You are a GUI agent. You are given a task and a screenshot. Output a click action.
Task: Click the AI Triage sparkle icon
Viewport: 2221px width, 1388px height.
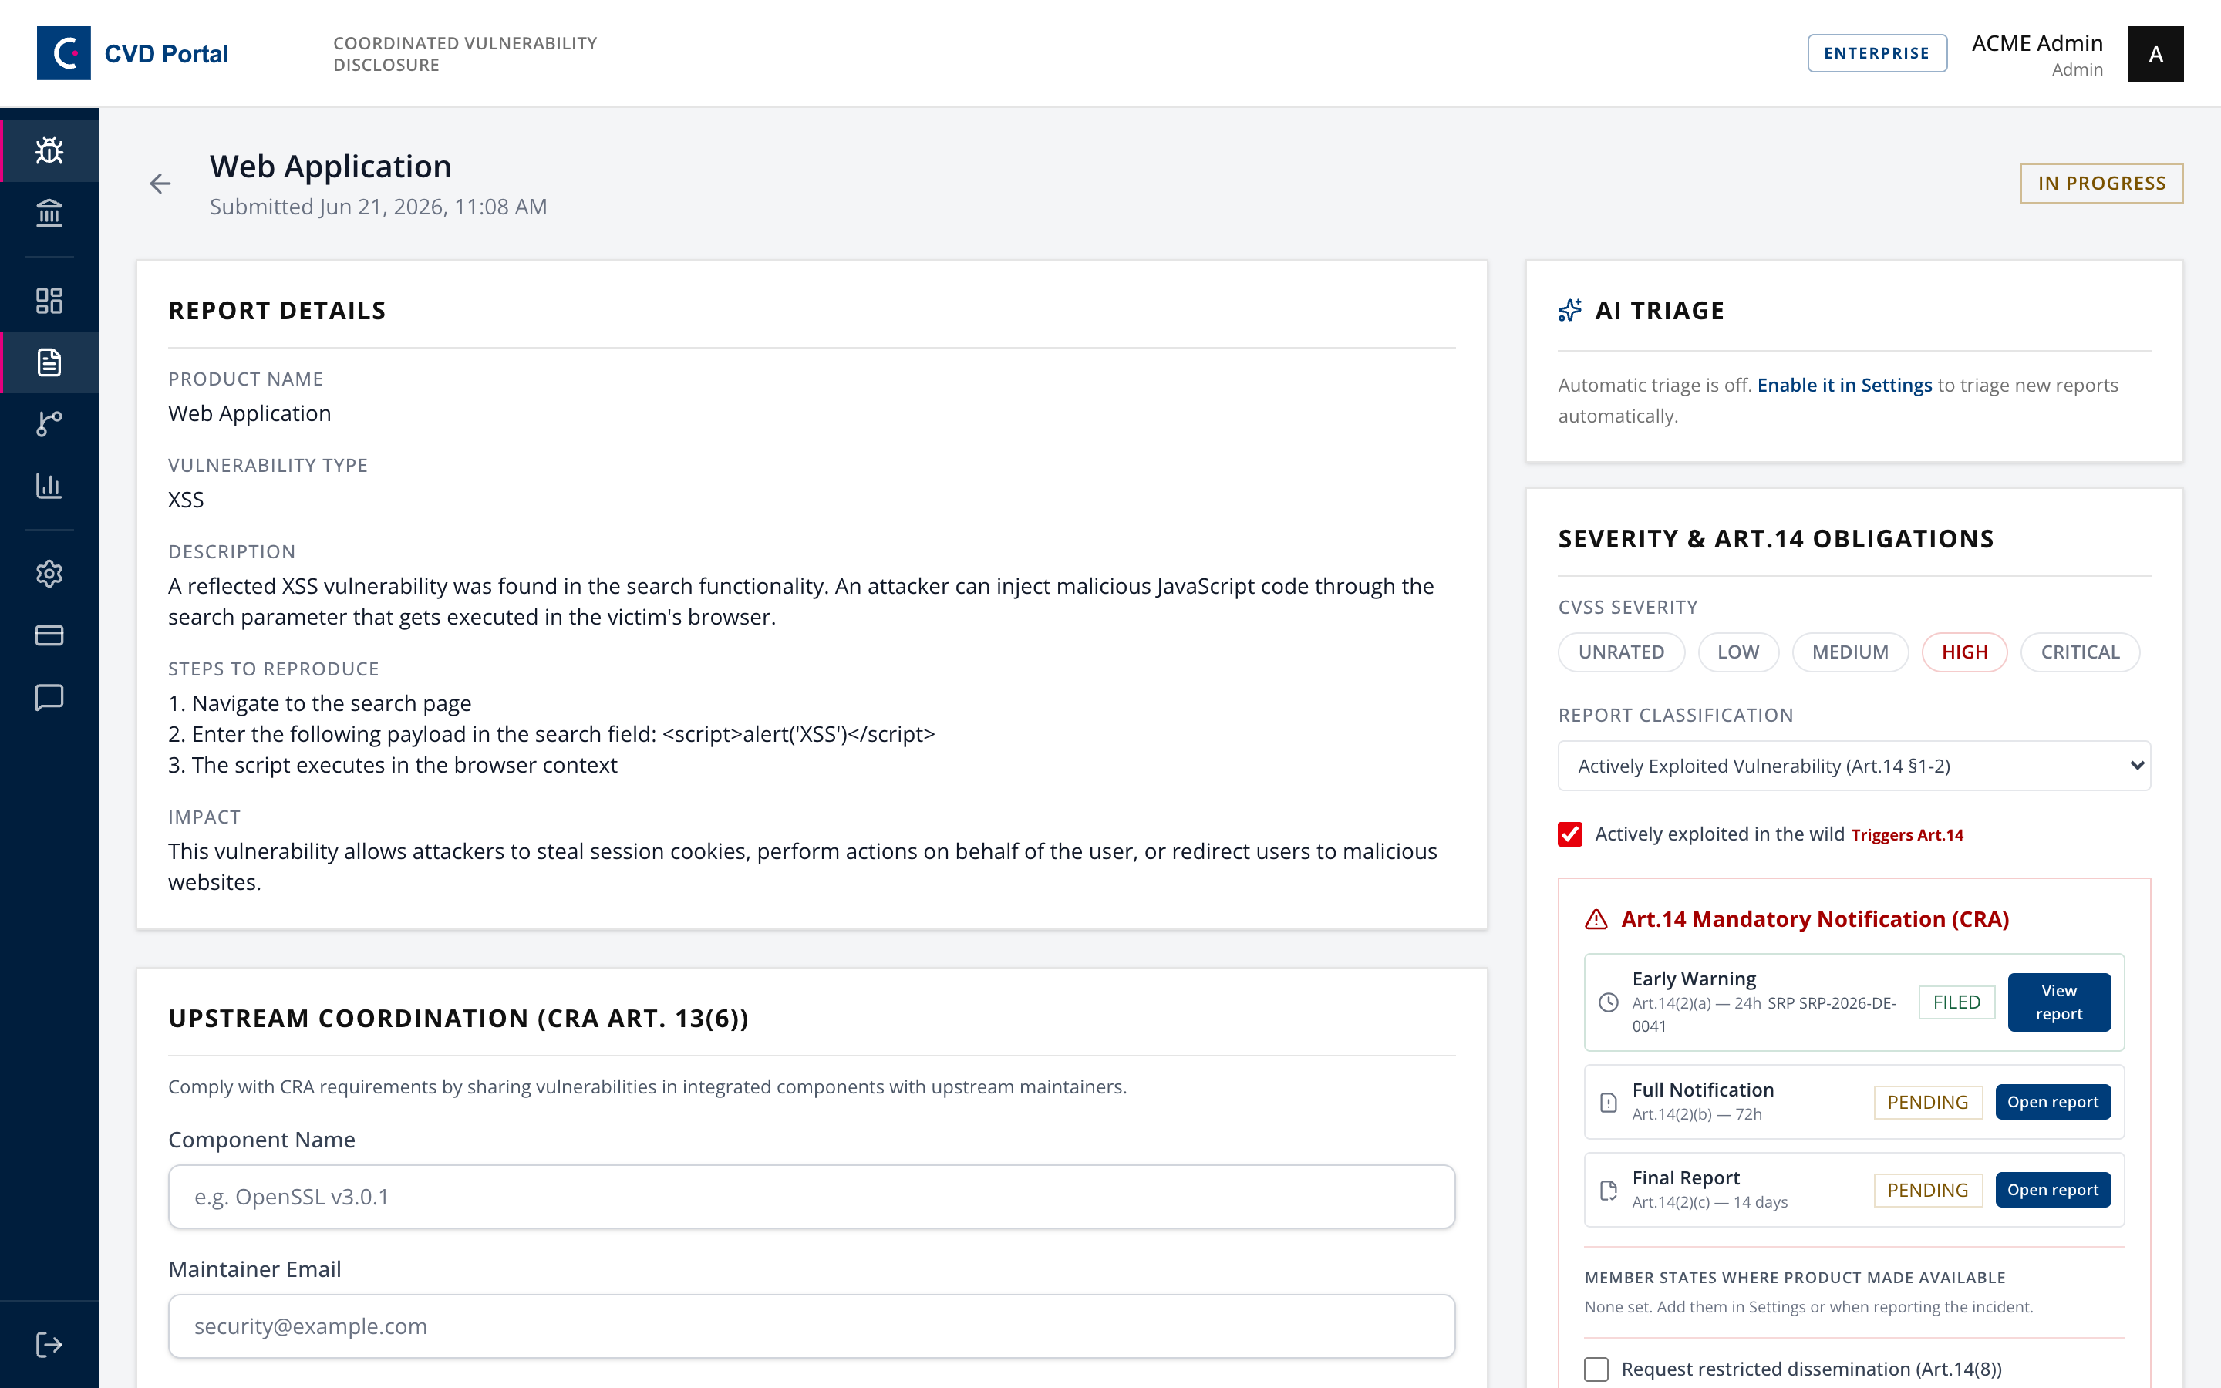tap(1570, 310)
